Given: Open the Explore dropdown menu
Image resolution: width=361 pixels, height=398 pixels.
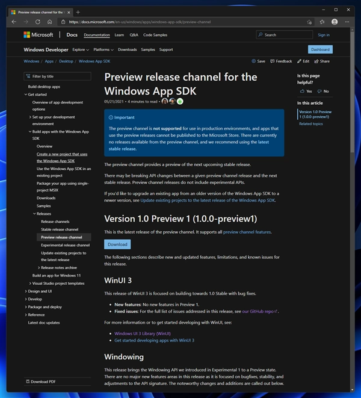Looking at the screenshot, I should (x=81, y=49).
